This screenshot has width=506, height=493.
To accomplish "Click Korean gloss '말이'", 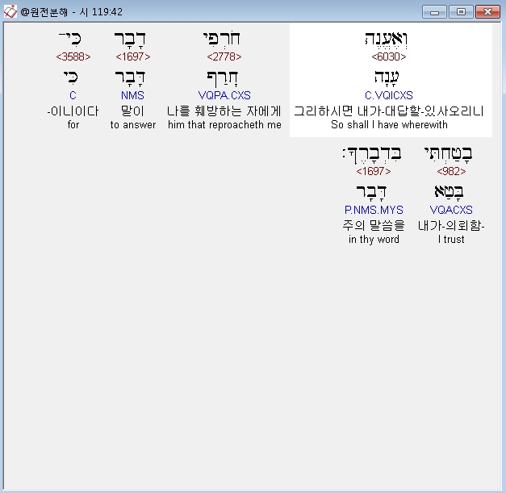I will (132, 111).
